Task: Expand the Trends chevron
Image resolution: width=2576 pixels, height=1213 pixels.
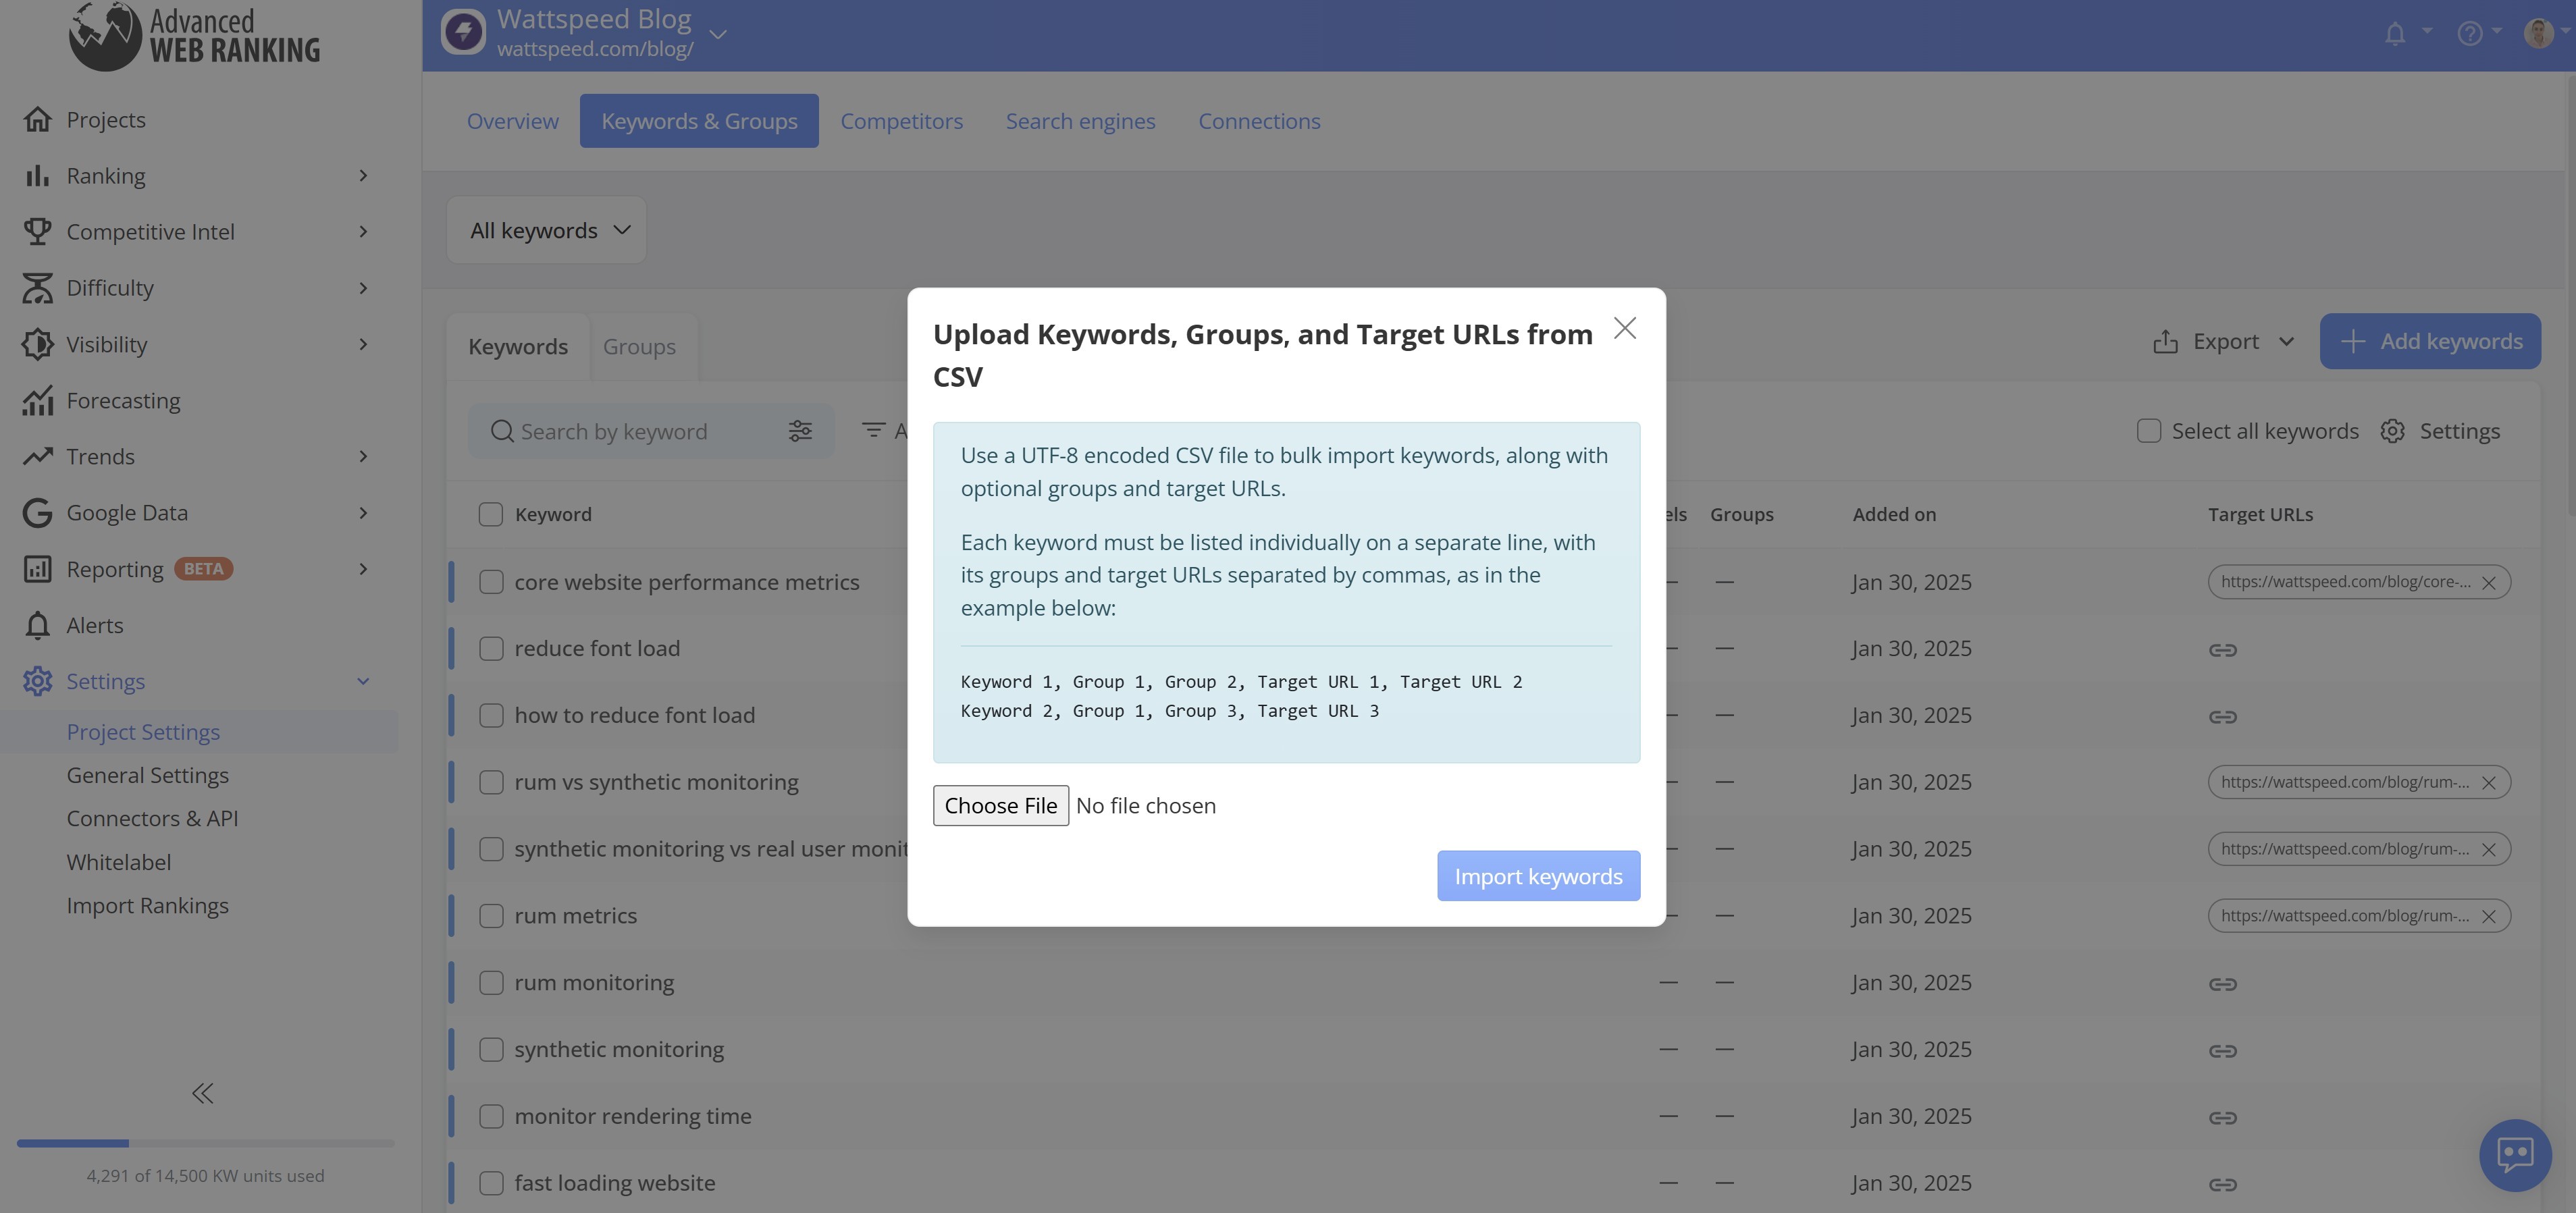Action: coord(363,456)
